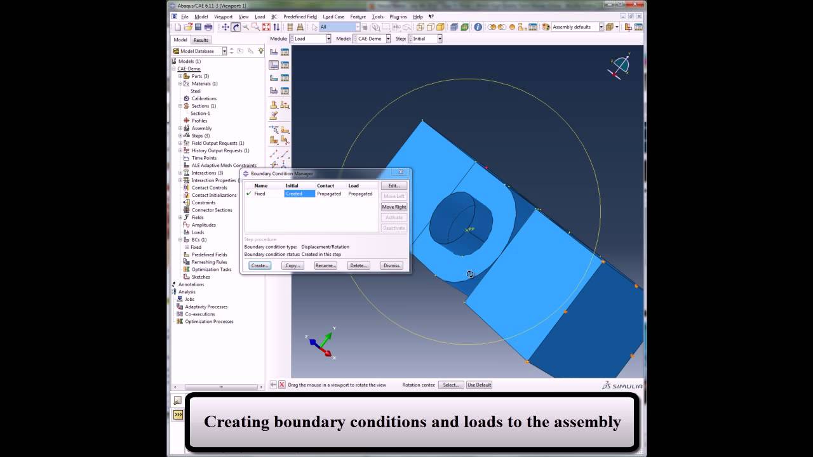Expand the Parts (3) tree node

(180, 76)
